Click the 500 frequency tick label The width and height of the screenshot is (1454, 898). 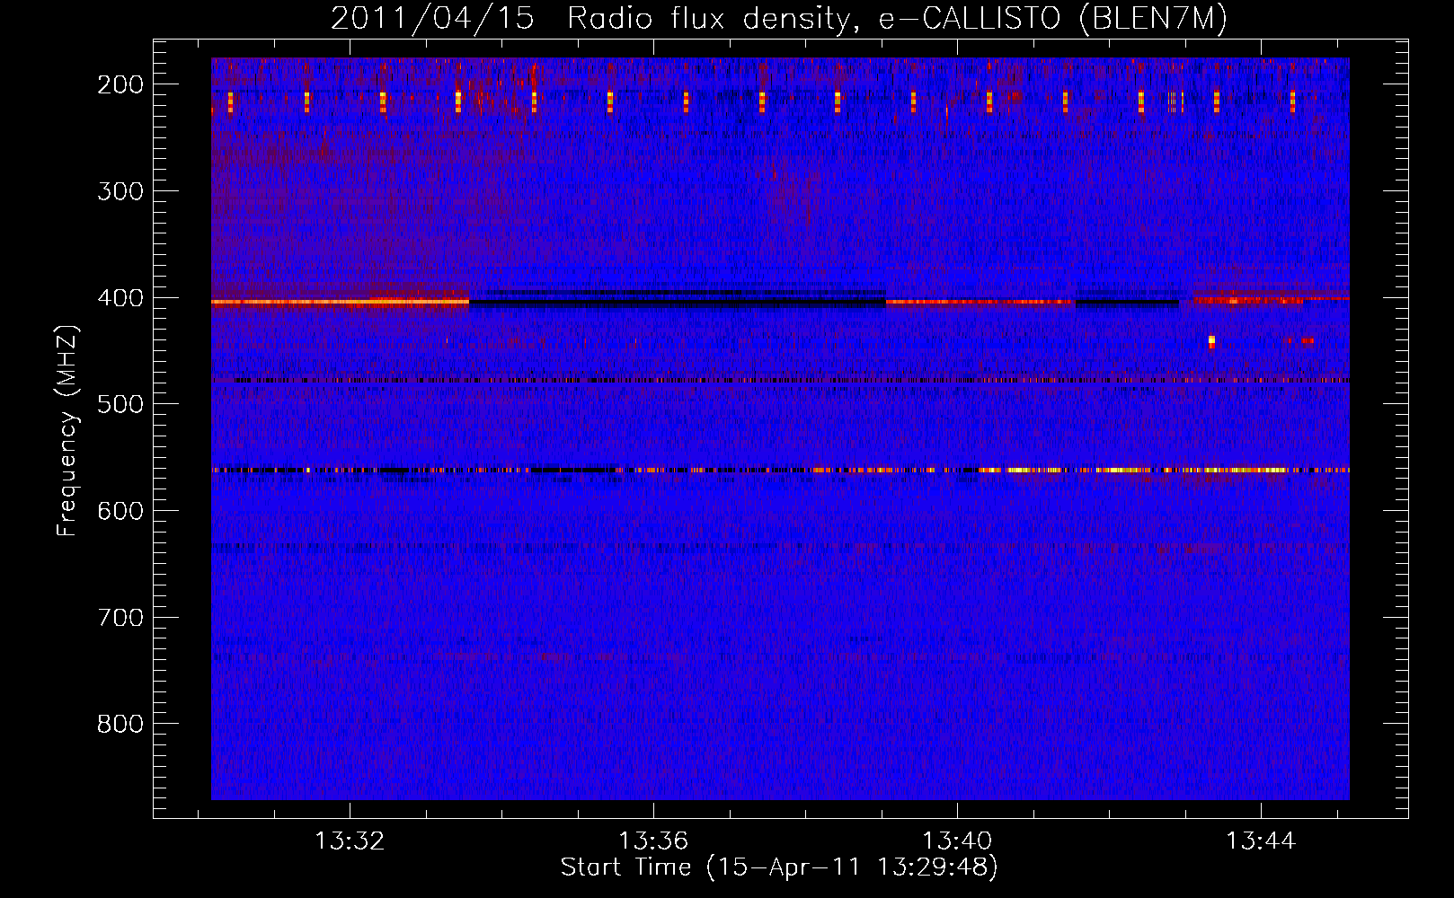pos(120,404)
